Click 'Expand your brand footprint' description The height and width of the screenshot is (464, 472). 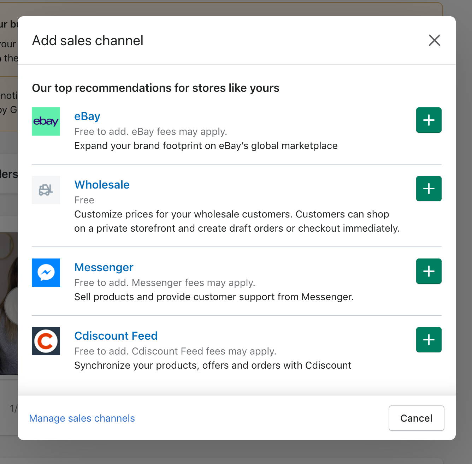point(206,146)
